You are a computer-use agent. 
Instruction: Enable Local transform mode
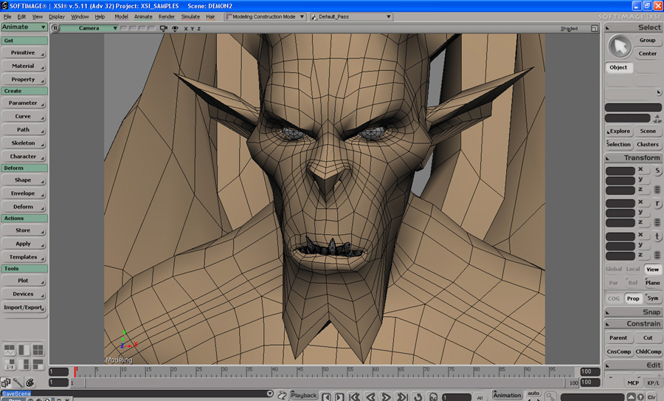[x=633, y=269]
